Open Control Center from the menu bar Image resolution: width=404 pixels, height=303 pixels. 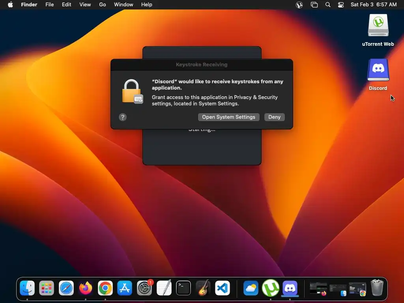coord(341,5)
